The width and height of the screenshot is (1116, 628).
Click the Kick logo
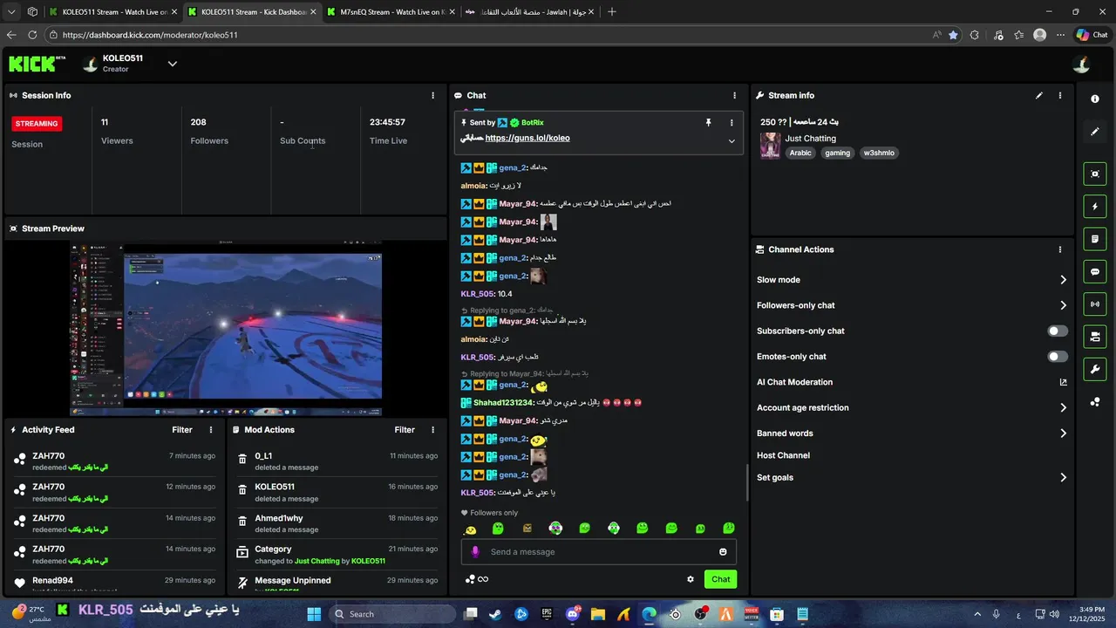[37, 64]
